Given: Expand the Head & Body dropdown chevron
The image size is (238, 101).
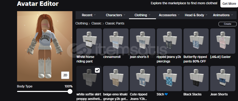Looking at the screenshot, I should click(206, 15).
